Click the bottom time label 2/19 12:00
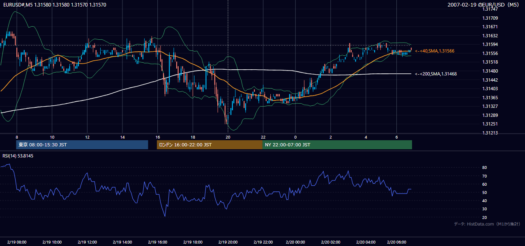Image resolution: width=525 pixels, height=246 pixels. [87, 242]
